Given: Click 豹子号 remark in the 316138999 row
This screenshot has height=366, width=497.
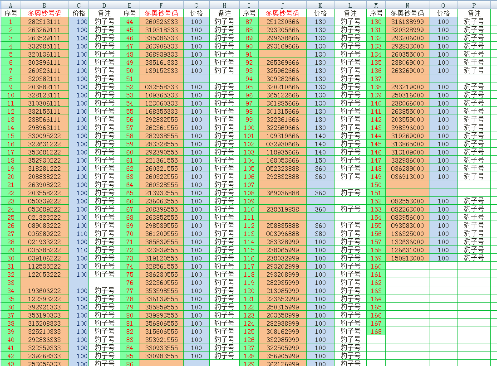Looking at the screenshot, I should coord(474,22).
